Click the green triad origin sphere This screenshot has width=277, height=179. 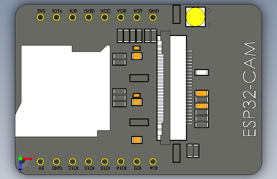[20, 159]
